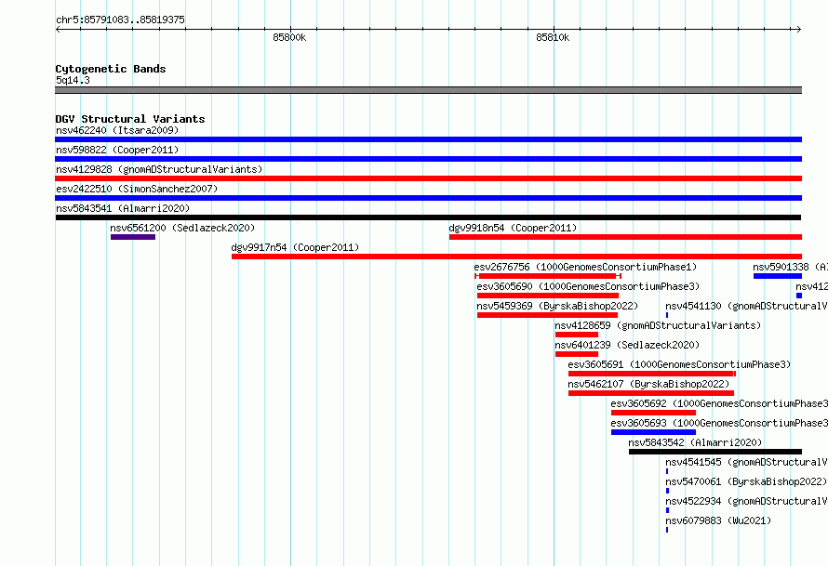Click the dgv9917n54 (Cooper2011) label

[x=295, y=247]
